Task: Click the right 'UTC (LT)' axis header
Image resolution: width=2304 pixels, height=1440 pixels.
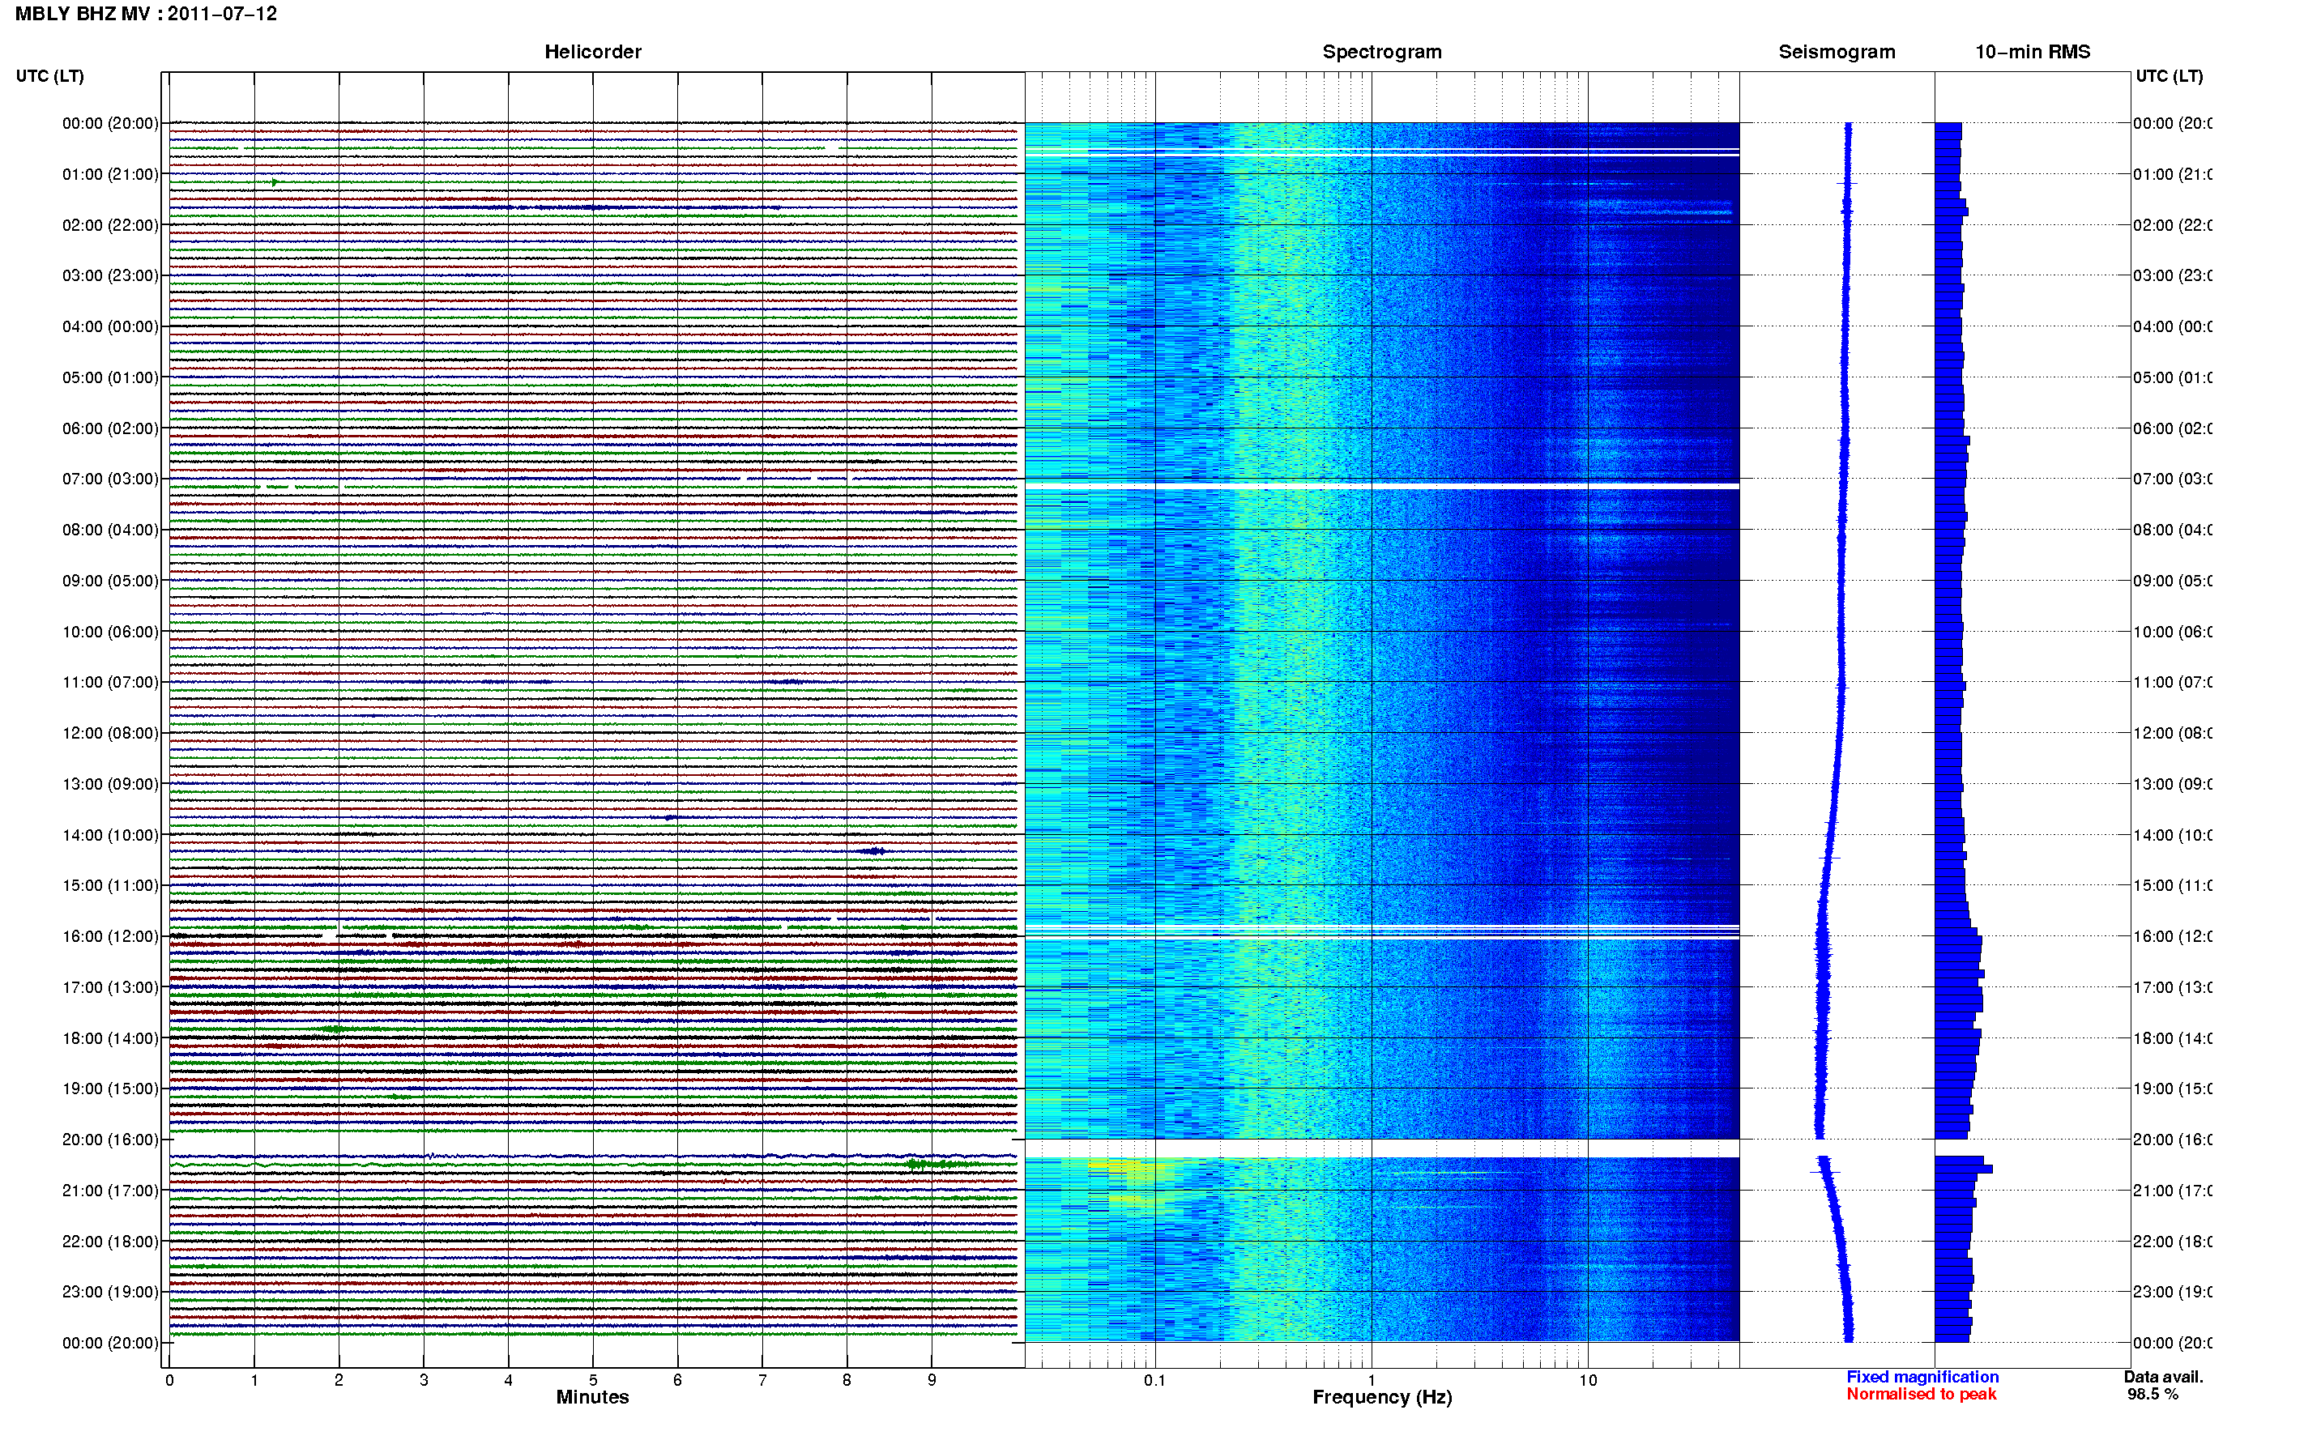Action: pos(2169,76)
